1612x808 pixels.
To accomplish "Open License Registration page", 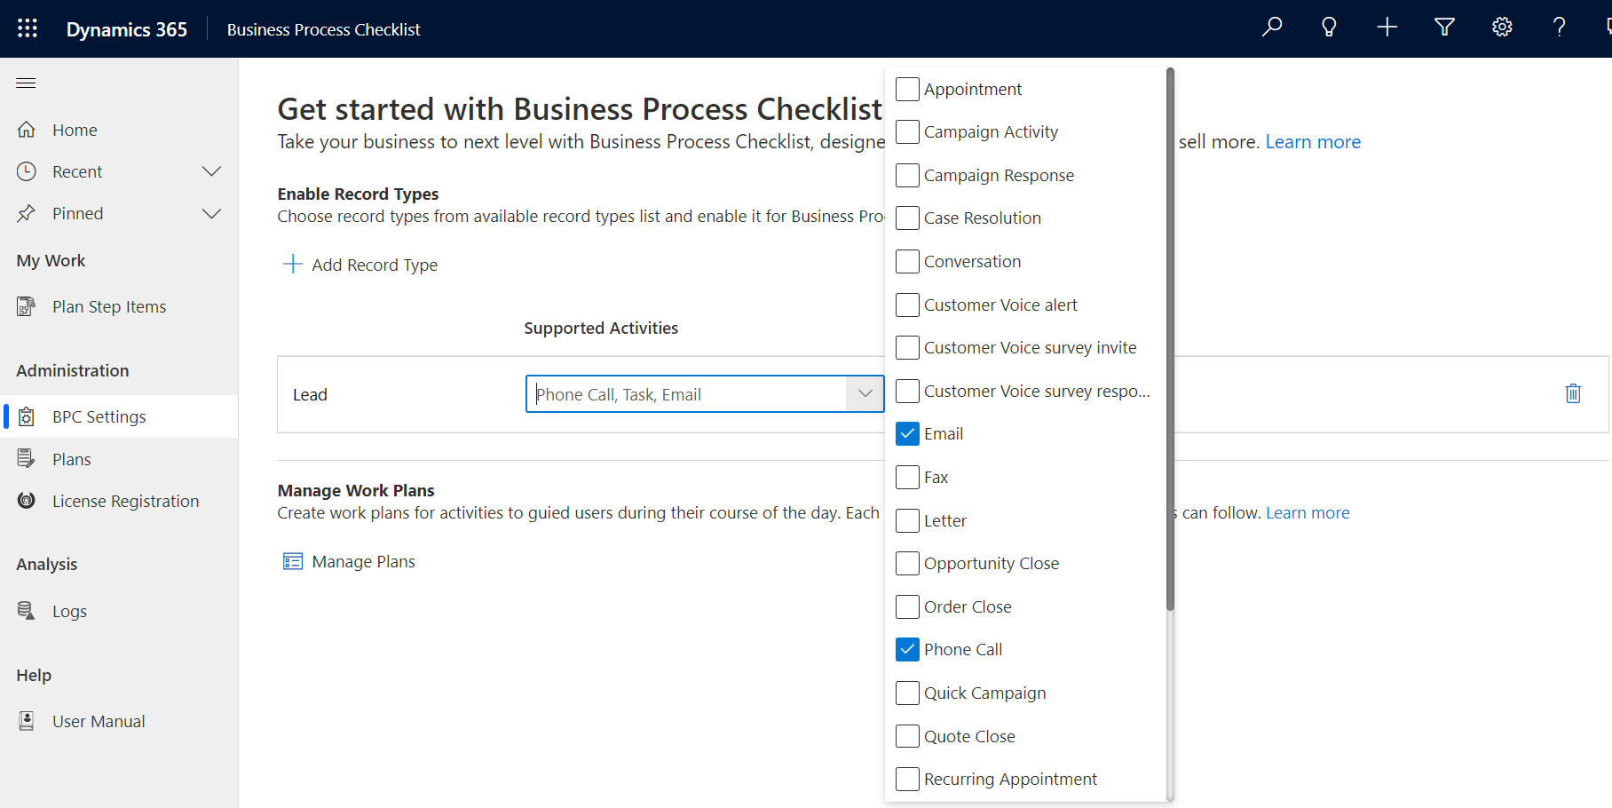I will pyautogui.click(x=119, y=501).
